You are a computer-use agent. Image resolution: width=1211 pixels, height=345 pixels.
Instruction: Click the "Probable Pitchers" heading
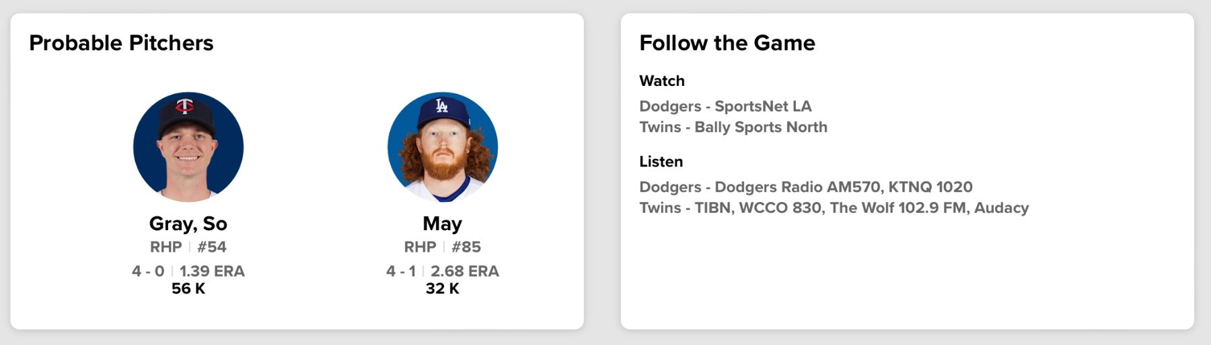[x=121, y=43]
